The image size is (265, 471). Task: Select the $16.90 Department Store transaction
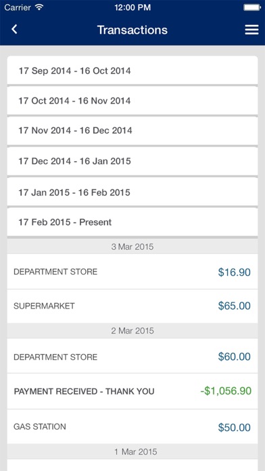pyautogui.click(x=132, y=272)
